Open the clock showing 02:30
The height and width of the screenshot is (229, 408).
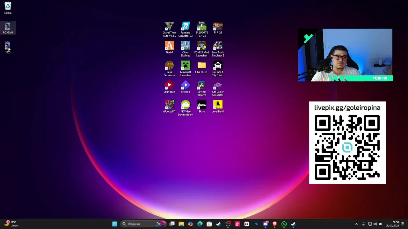coord(392,224)
